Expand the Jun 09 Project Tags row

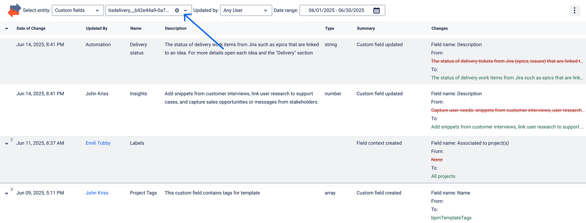pos(7,193)
